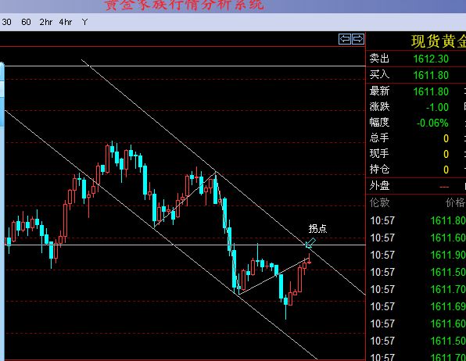Click the 拐点 annotation label

[x=317, y=228]
